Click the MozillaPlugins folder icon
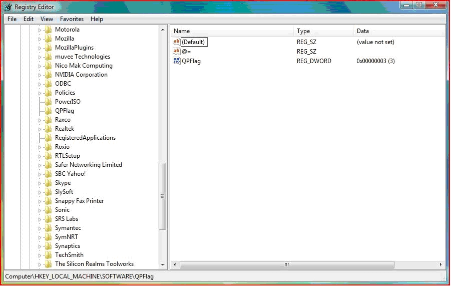 tap(49, 48)
